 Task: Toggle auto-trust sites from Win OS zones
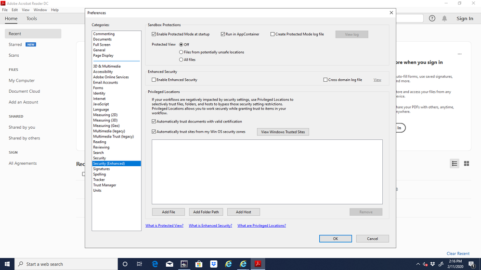point(154,132)
